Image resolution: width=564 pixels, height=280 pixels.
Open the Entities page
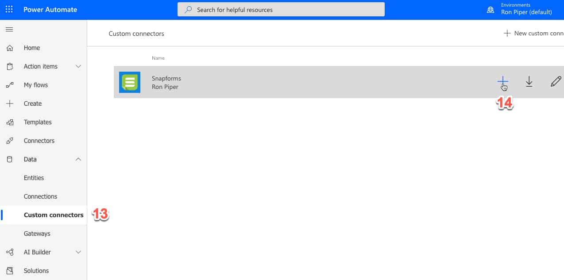point(34,178)
